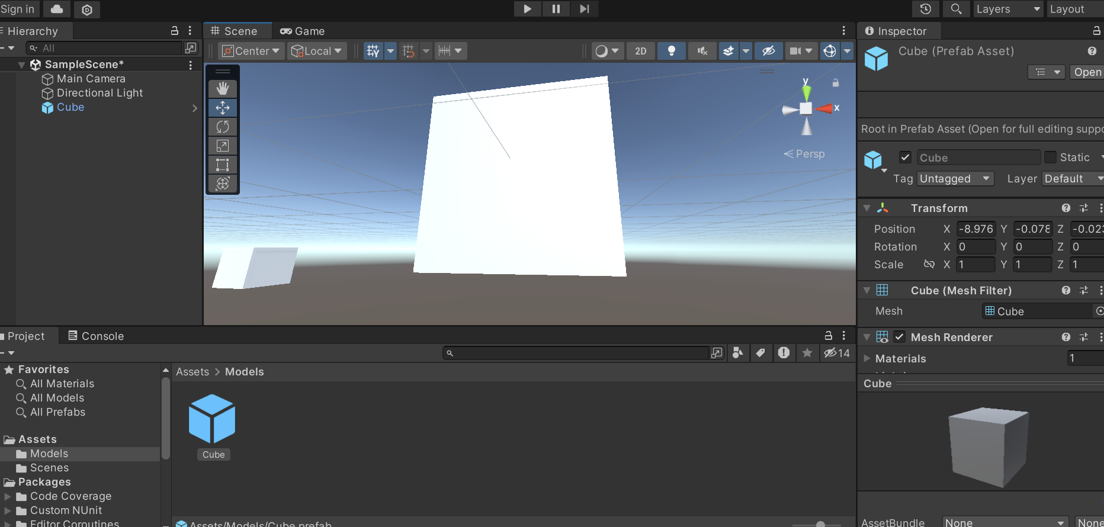The height and width of the screenshot is (527, 1104).
Task: Toggle the Cube active checkbox
Action: pyautogui.click(x=905, y=157)
